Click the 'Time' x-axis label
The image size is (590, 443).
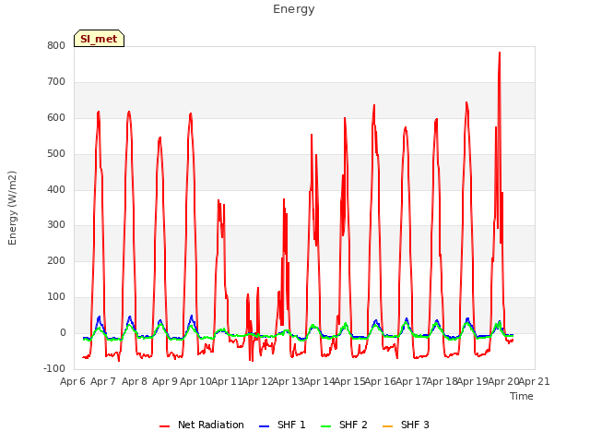522,396
